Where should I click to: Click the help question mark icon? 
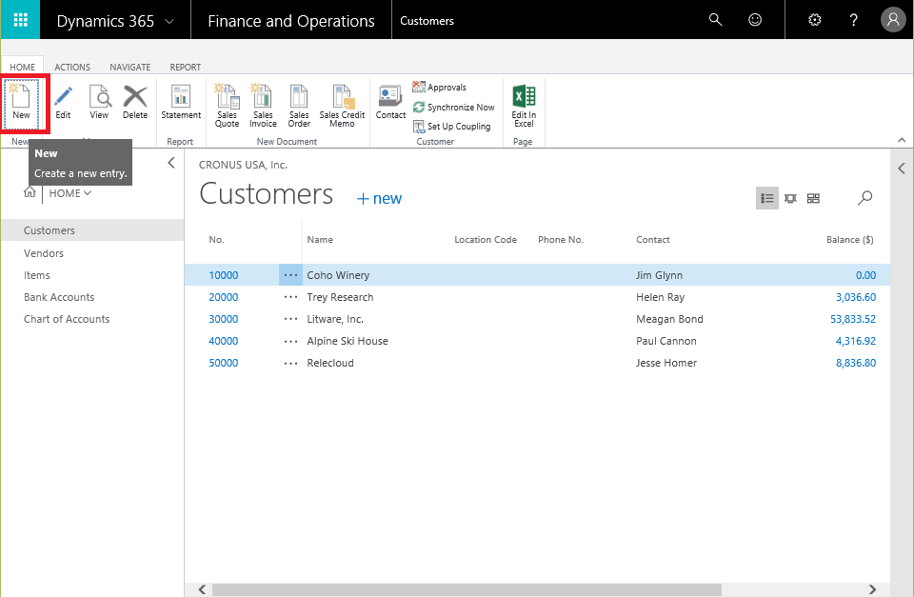(853, 20)
